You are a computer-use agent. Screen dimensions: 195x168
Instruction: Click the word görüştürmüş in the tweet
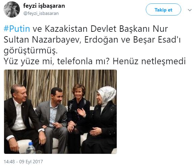pyautogui.click(x=31, y=51)
